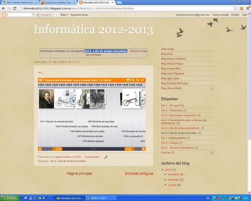Viewport: 251px width, 201px height.
Task: Open Aula virtual sidebar link
Action: point(167,49)
